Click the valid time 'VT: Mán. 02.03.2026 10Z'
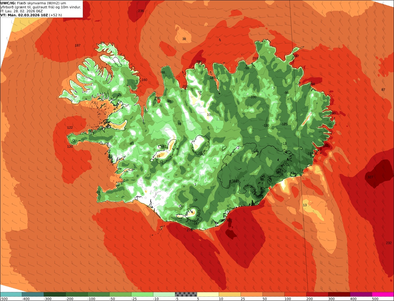Viewport: 394px width, 301px height. click(x=24, y=15)
